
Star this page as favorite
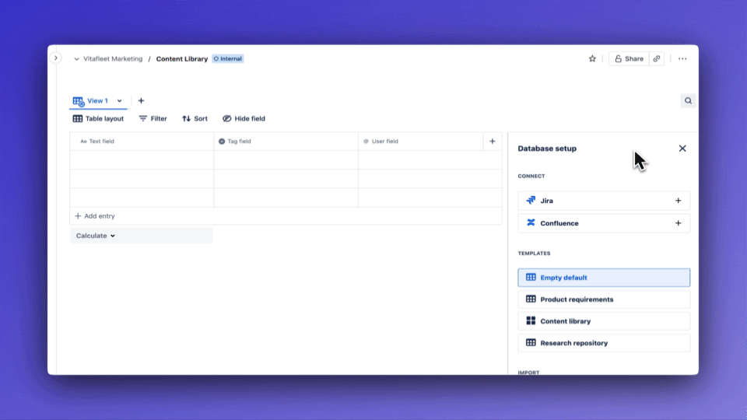point(592,58)
